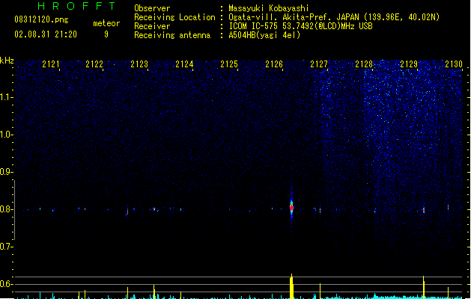Click the 2123 time marker
Image resolution: width=471 pixels, height=299 pixels.
[x=139, y=64]
